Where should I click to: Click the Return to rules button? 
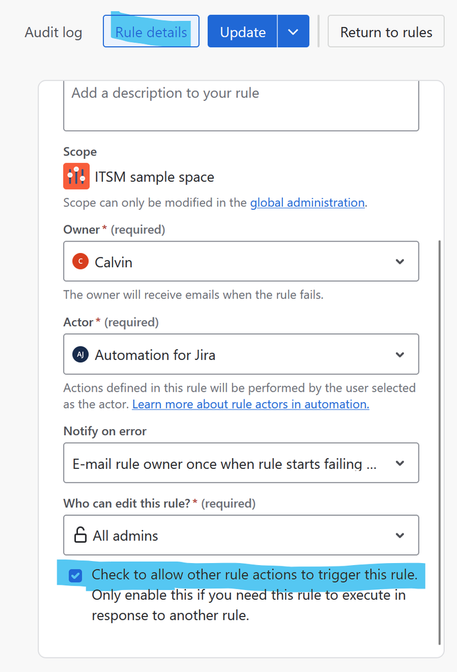tap(386, 32)
